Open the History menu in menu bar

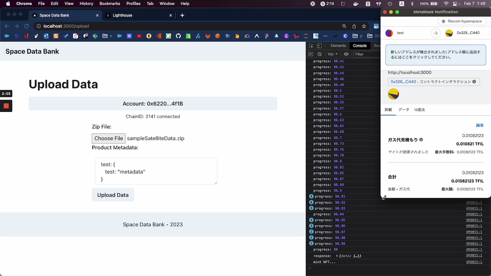pos(86,3)
